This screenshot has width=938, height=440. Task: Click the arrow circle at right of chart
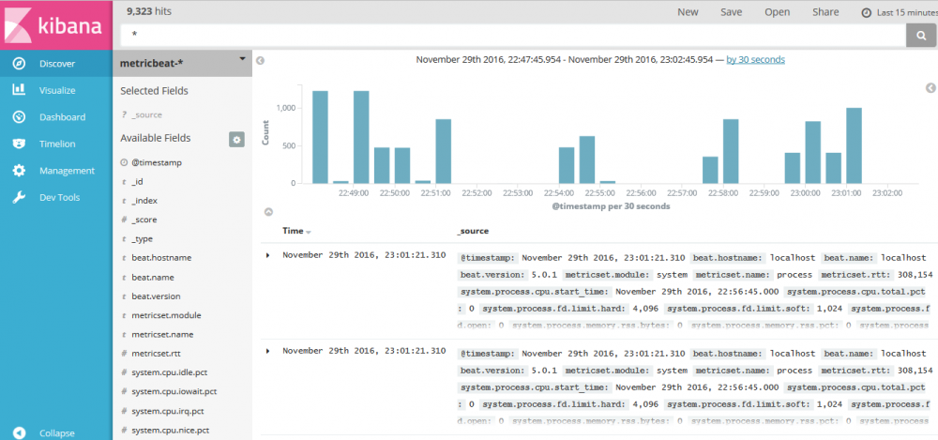coord(930,88)
